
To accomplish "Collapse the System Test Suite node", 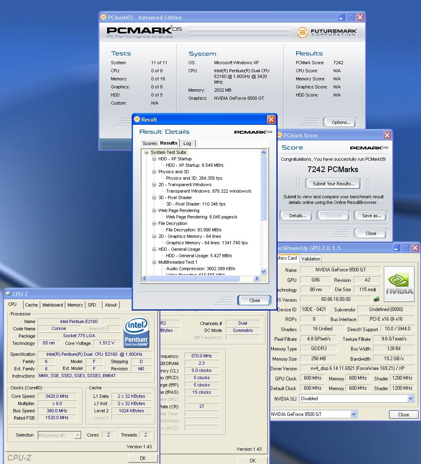I will coord(146,152).
